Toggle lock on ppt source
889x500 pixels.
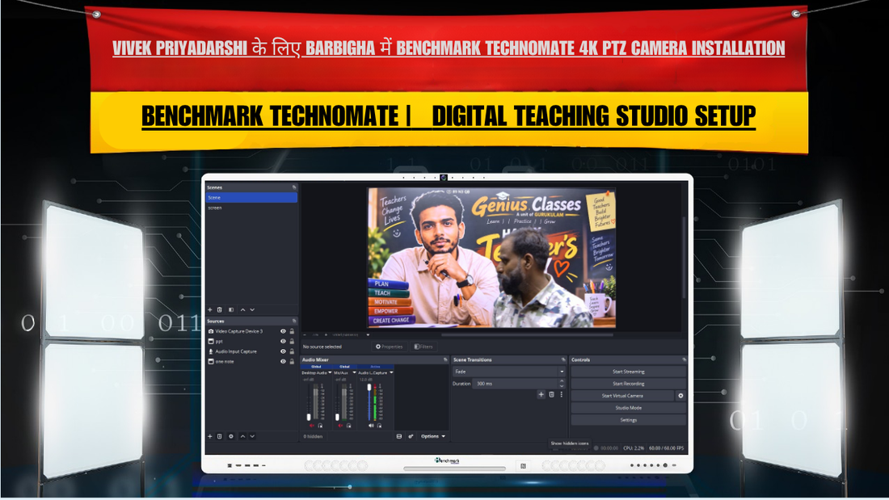click(292, 341)
